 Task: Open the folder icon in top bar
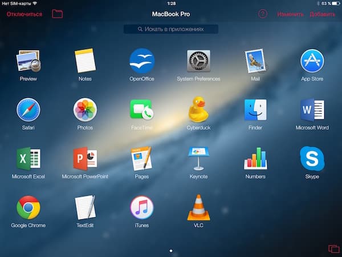(58, 14)
